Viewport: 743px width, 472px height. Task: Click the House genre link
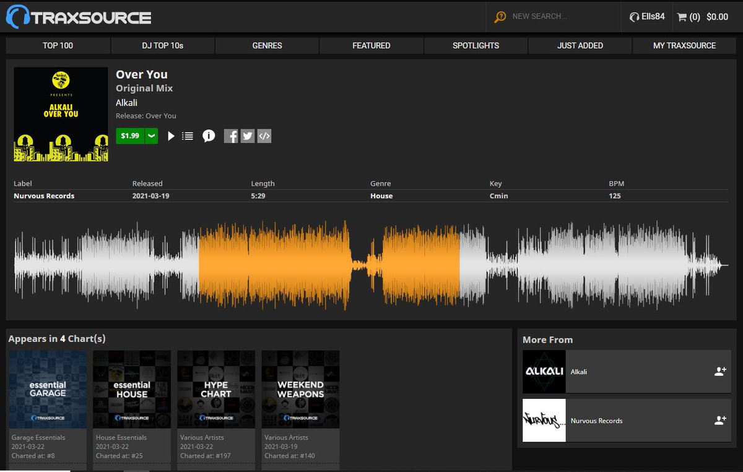click(381, 196)
